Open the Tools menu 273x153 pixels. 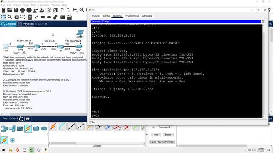tap(33, 5)
